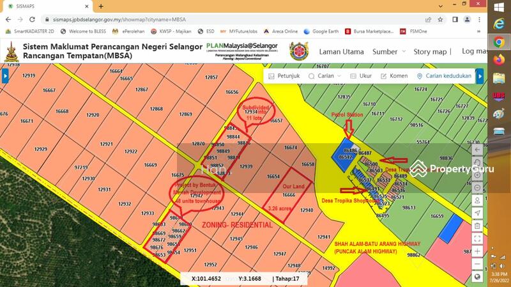Open the Komen comment tool
This screenshot has width=511, height=287.
tap(393, 76)
